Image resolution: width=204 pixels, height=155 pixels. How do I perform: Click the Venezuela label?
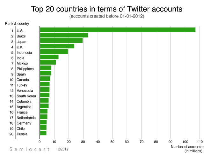(x=25, y=90)
